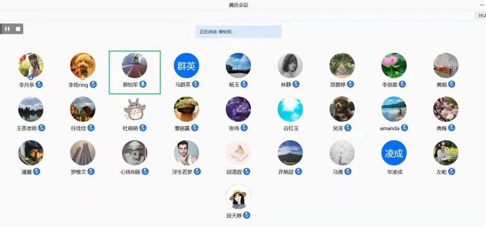The image size is (486, 227).
Task: Click the lotus flower avatar of 李俊蓉
Action: click(x=393, y=65)
